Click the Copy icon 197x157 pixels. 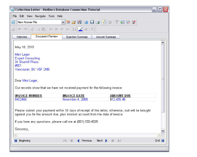point(38,29)
